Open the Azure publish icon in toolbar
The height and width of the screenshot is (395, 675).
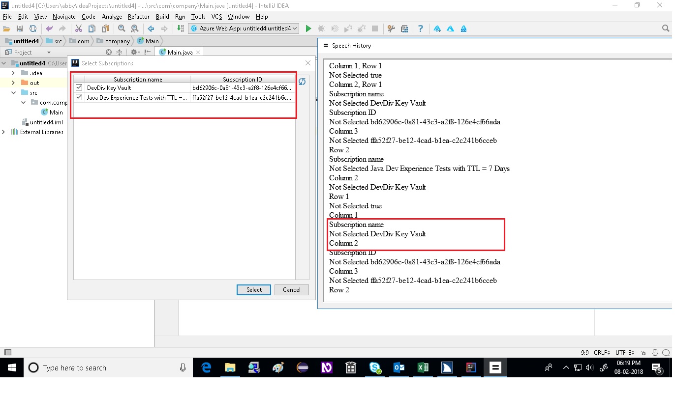point(436,28)
